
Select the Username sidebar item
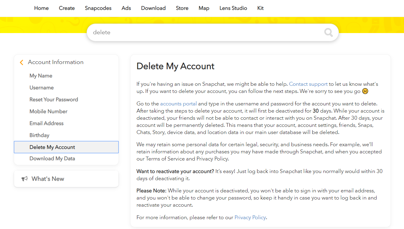pos(42,88)
